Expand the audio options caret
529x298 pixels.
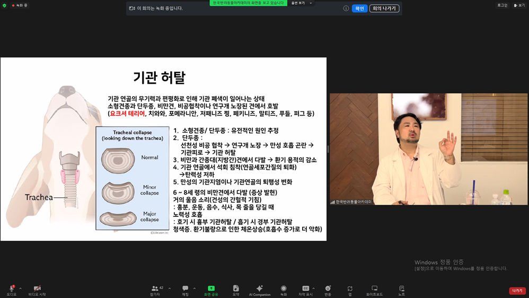coord(20,288)
